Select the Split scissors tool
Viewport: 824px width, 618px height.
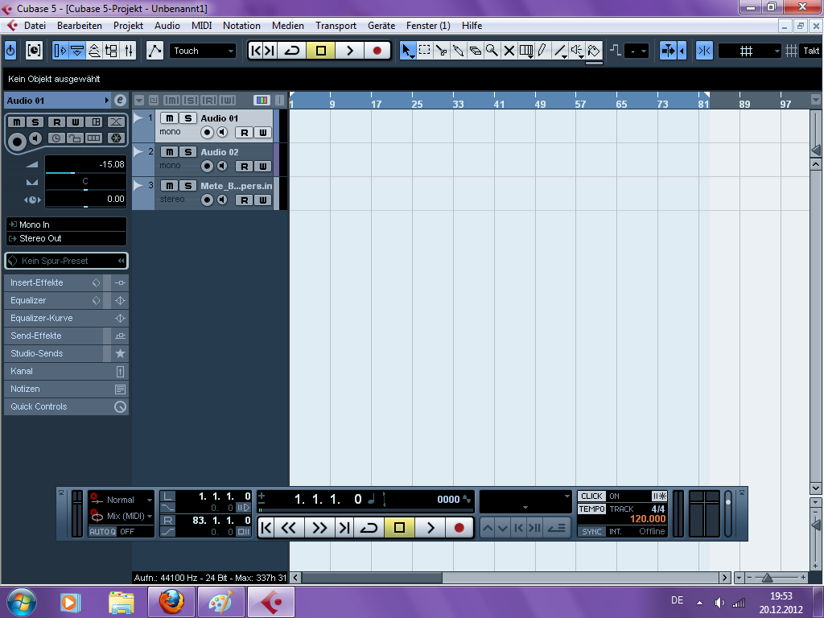442,51
